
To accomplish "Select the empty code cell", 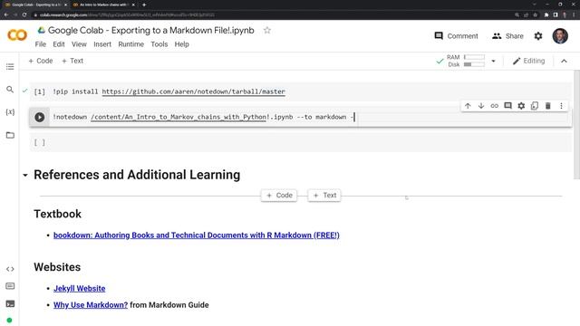I will tap(300, 143).
